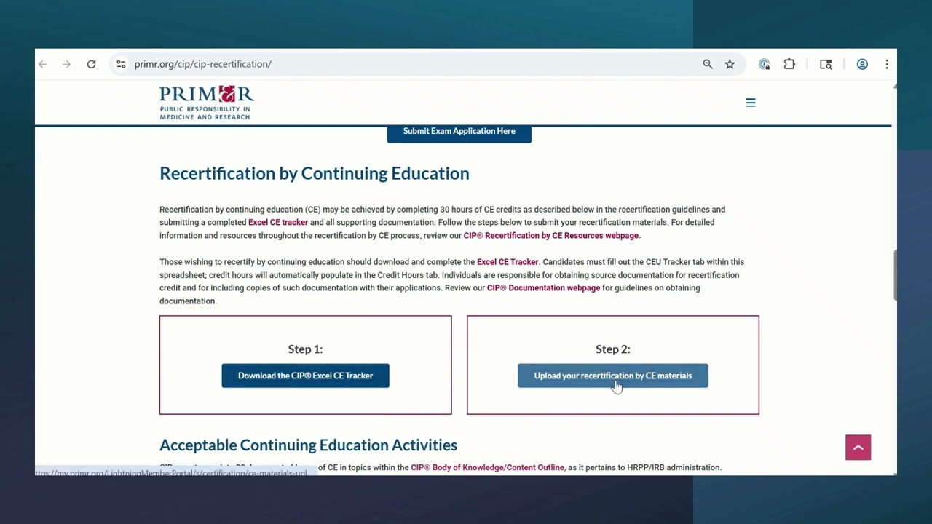Screen dimensions: 932x524
Task: Open the CIP Documentation webpage link
Action: [543, 288]
